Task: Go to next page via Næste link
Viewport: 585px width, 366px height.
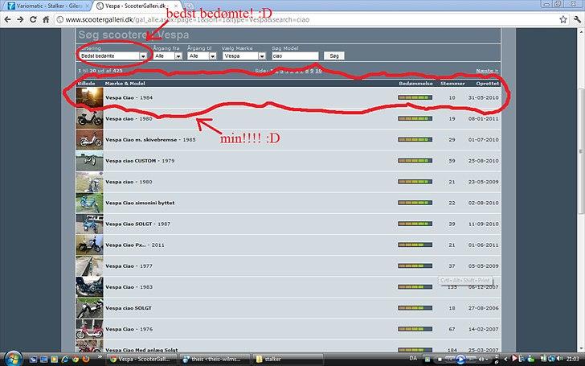Action: (486, 71)
